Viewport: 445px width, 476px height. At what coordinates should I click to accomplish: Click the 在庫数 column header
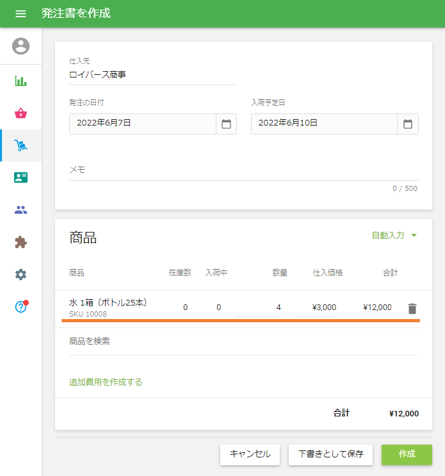coord(180,273)
